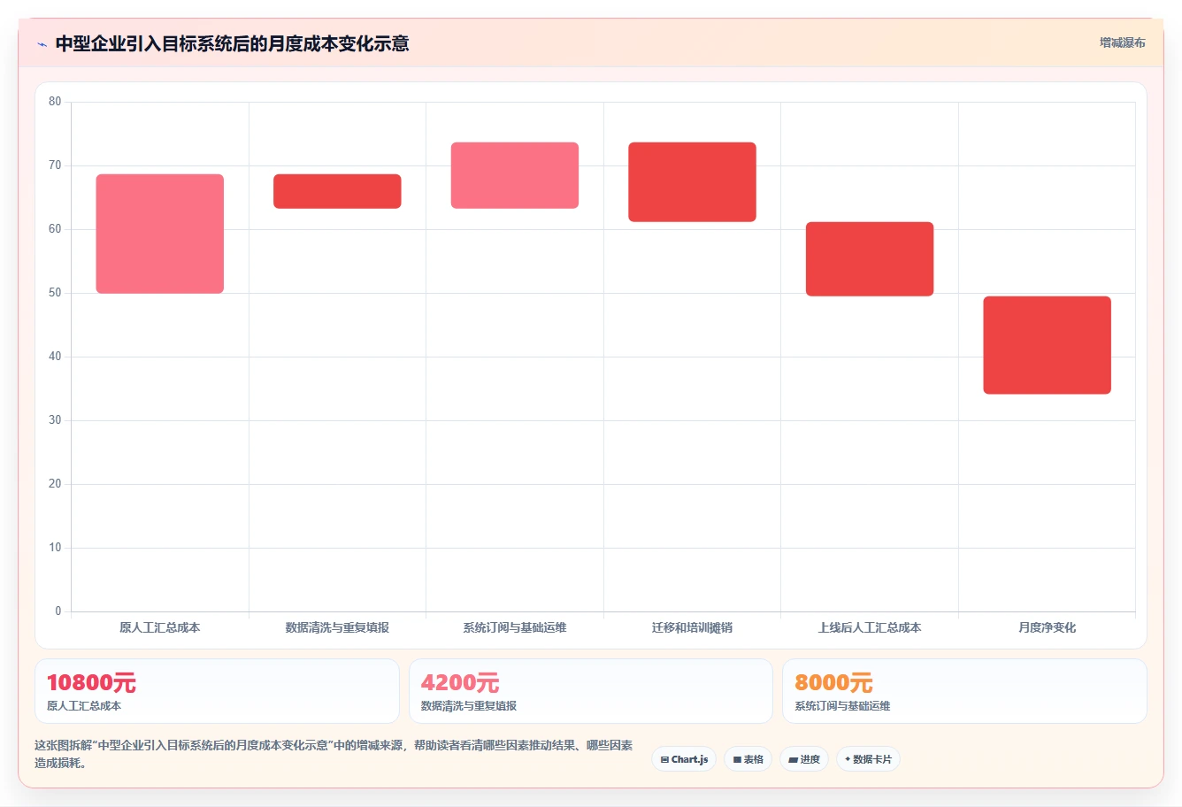This screenshot has width=1182, height=807.
Task: Click the 上线后人工汇总成本 waterfall bar
Action: point(870,259)
